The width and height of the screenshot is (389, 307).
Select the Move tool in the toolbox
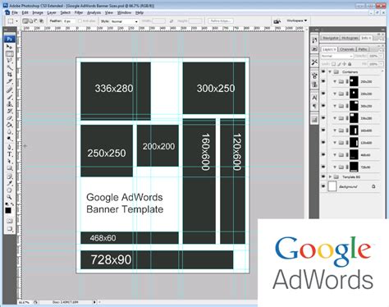point(10,47)
